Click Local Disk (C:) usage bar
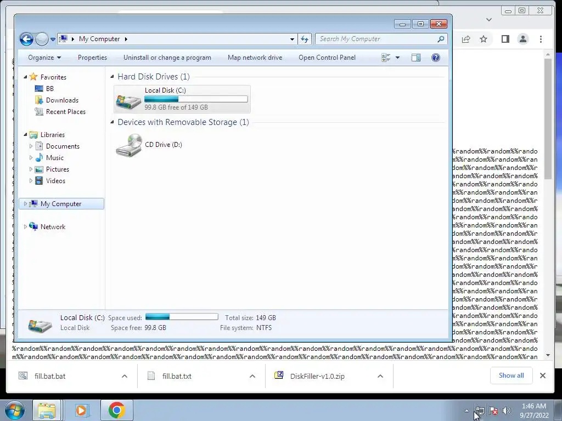The image size is (562, 421). [x=196, y=99]
